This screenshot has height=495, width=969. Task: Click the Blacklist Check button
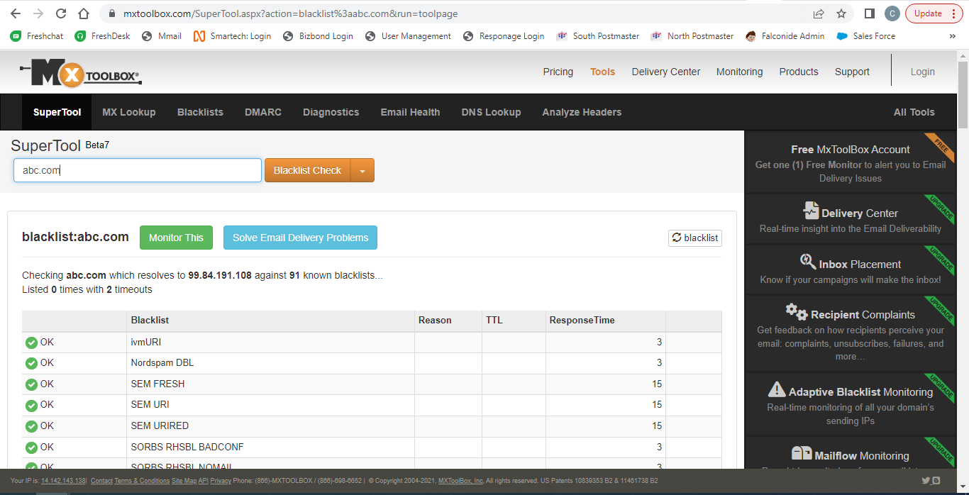(x=308, y=170)
